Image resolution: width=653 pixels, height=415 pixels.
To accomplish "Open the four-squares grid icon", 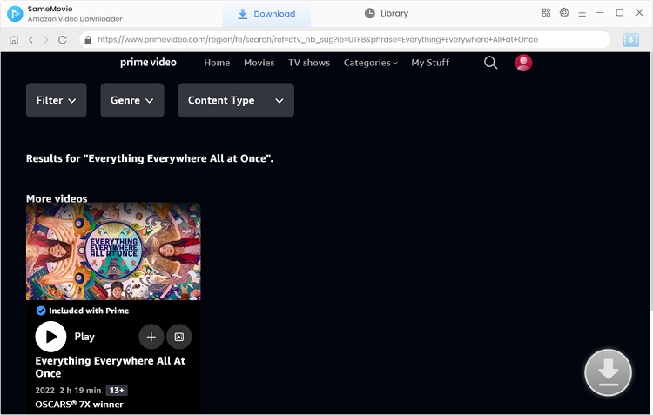I will tap(546, 12).
